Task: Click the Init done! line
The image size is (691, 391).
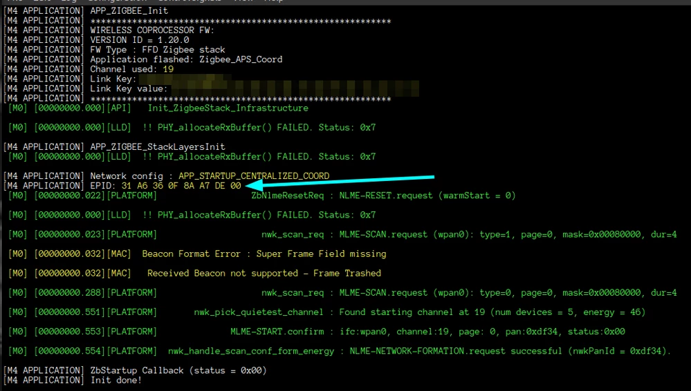Action: 73,381
